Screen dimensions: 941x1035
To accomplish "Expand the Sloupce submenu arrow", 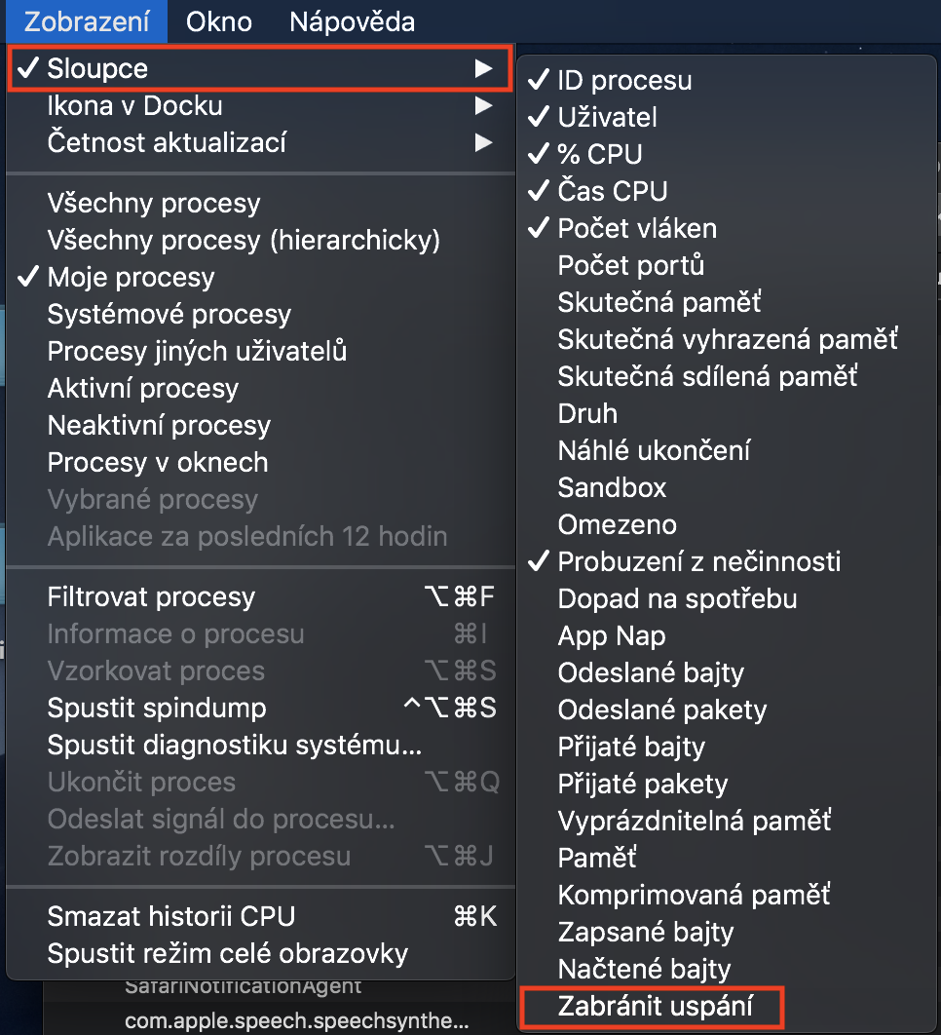I will 482,69.
